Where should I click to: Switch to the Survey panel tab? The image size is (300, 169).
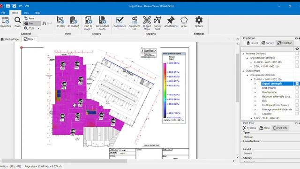coord(268,43)
